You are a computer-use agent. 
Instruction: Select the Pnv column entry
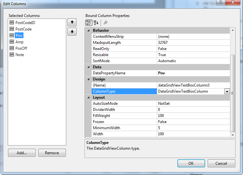19,35
